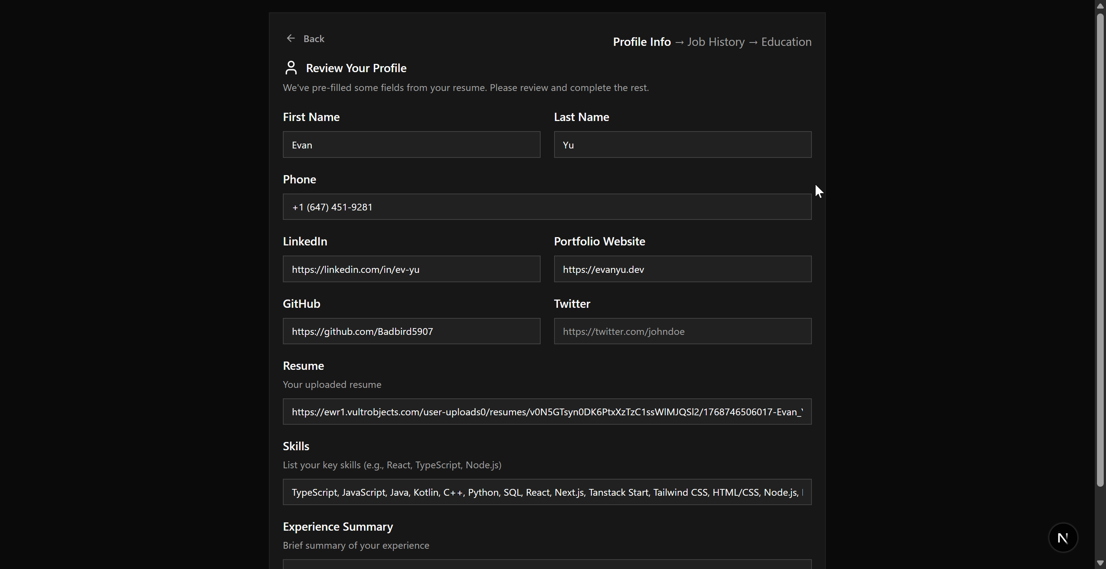Click the Portfolio Website field

[682, 269]
